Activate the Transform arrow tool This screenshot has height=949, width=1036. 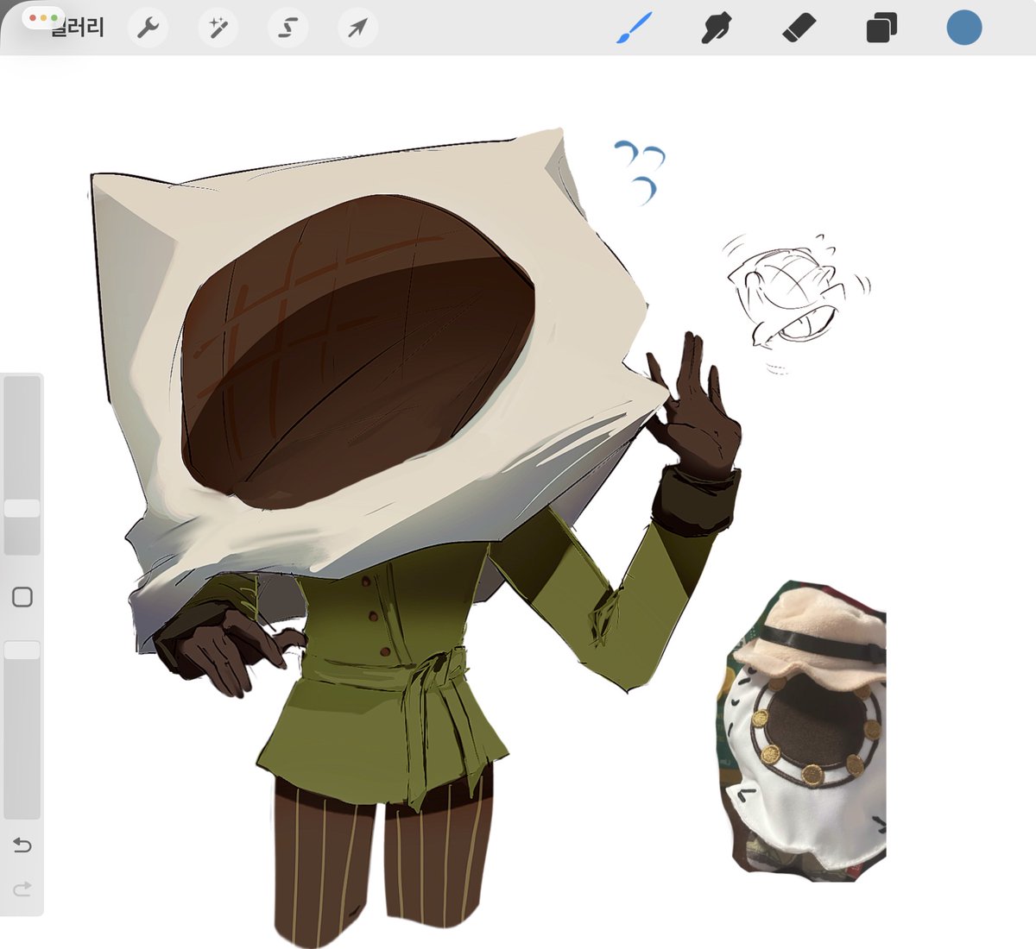pos(357,28)
